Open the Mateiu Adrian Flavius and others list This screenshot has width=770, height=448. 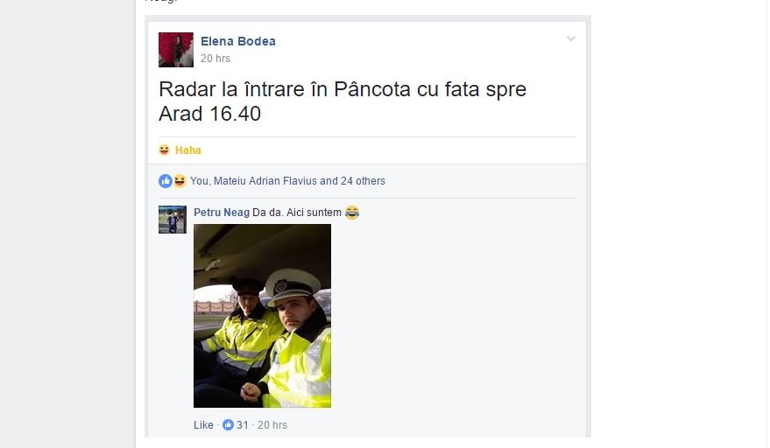pos(287,181)
